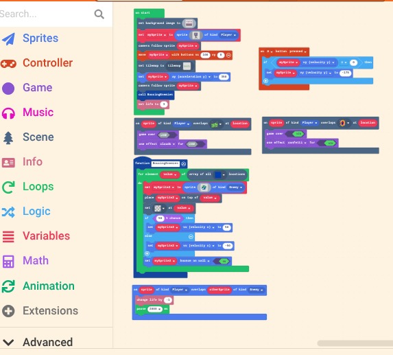Viewport: 393px width, 355px height.
Task: Open the pressed event dropdown
Action: point(298,51)
